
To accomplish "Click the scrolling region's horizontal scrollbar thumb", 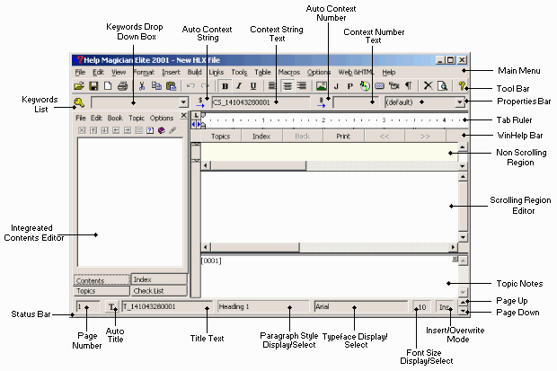I will point(255,247).
